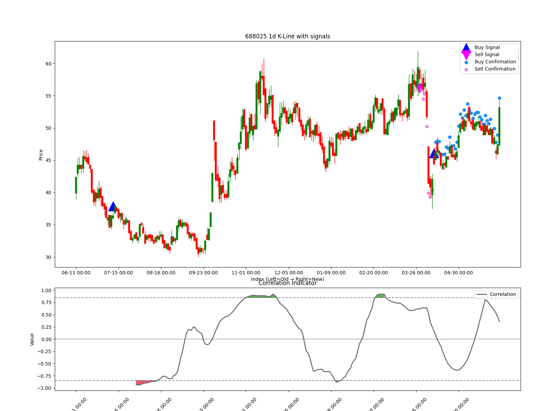Click the correlation axis tick '−1.00'
This screenshot has width=548, height=411.
click(44, 388)
